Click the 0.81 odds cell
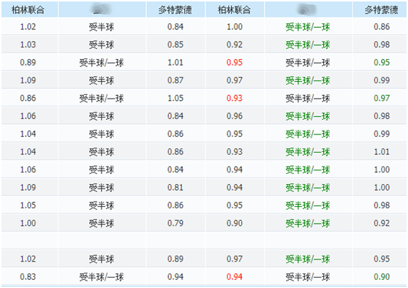This screenshot has width=408, height=288. pos(175,187)
